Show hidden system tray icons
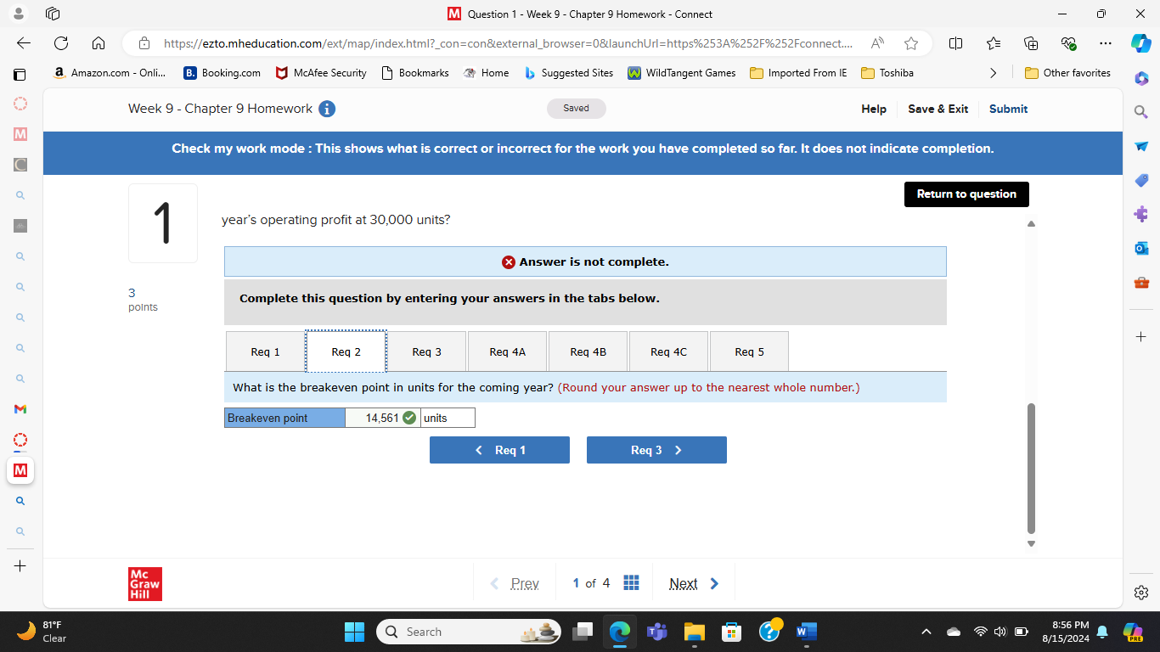 click(926, 632)
